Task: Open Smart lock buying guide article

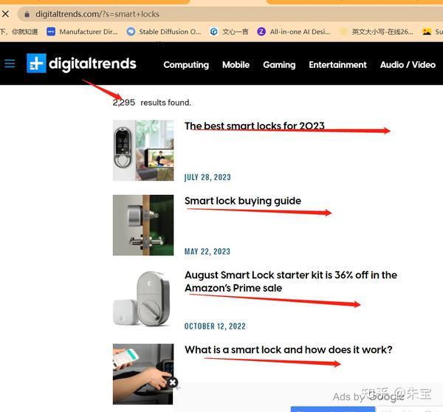Action: (x=243, y=201)
